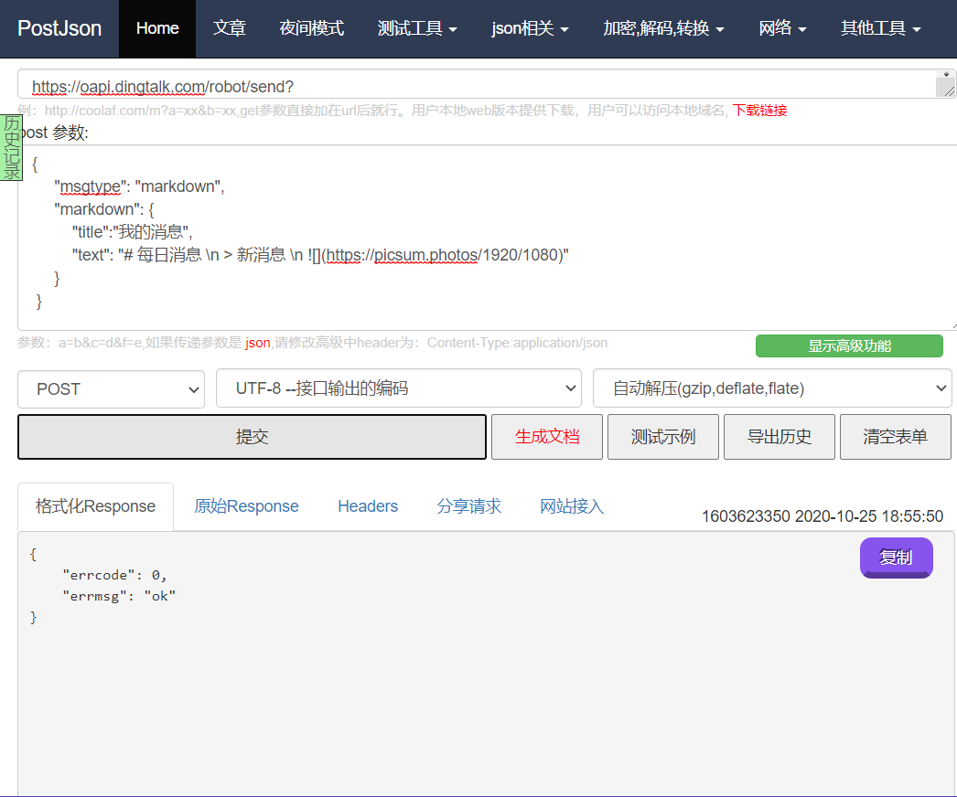957x797 pixels.
Task: Click the URL input with dingtalk address
Action: (476, 84)
